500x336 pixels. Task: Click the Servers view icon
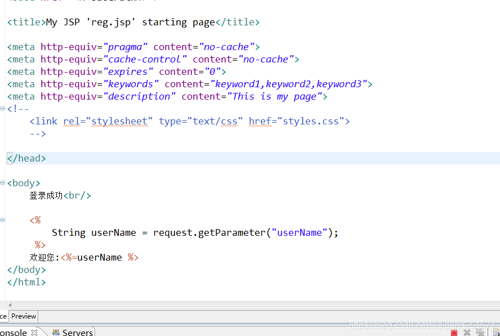point(56,332)
